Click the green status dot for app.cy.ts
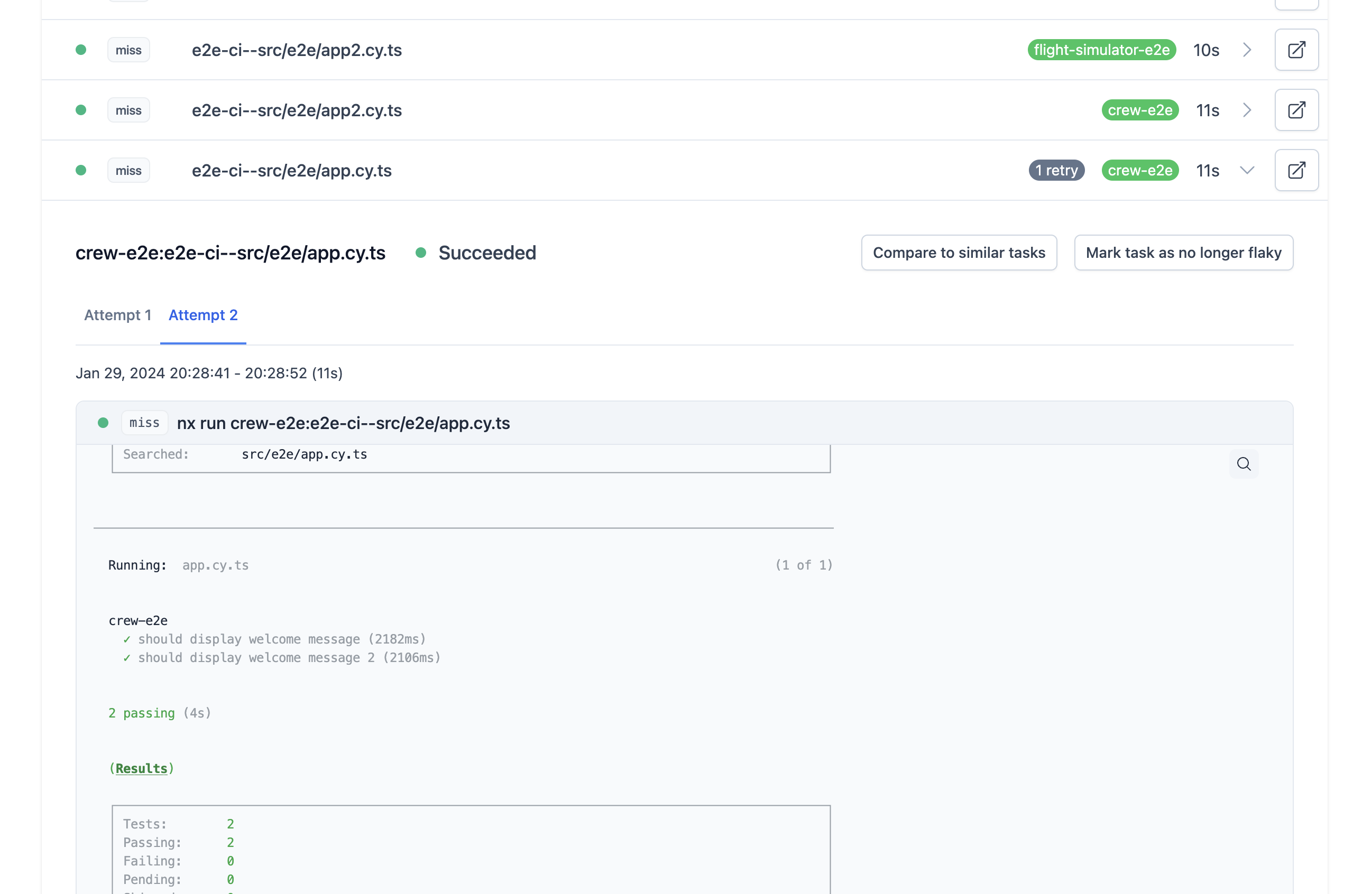The width and height of the screenshot is (1362, 894). click(83, 170)
